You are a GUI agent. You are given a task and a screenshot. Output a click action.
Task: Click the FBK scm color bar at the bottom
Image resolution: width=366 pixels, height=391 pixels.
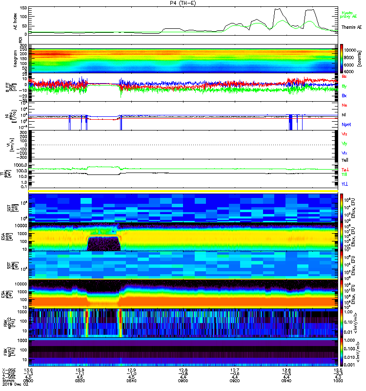pos(342,352)
